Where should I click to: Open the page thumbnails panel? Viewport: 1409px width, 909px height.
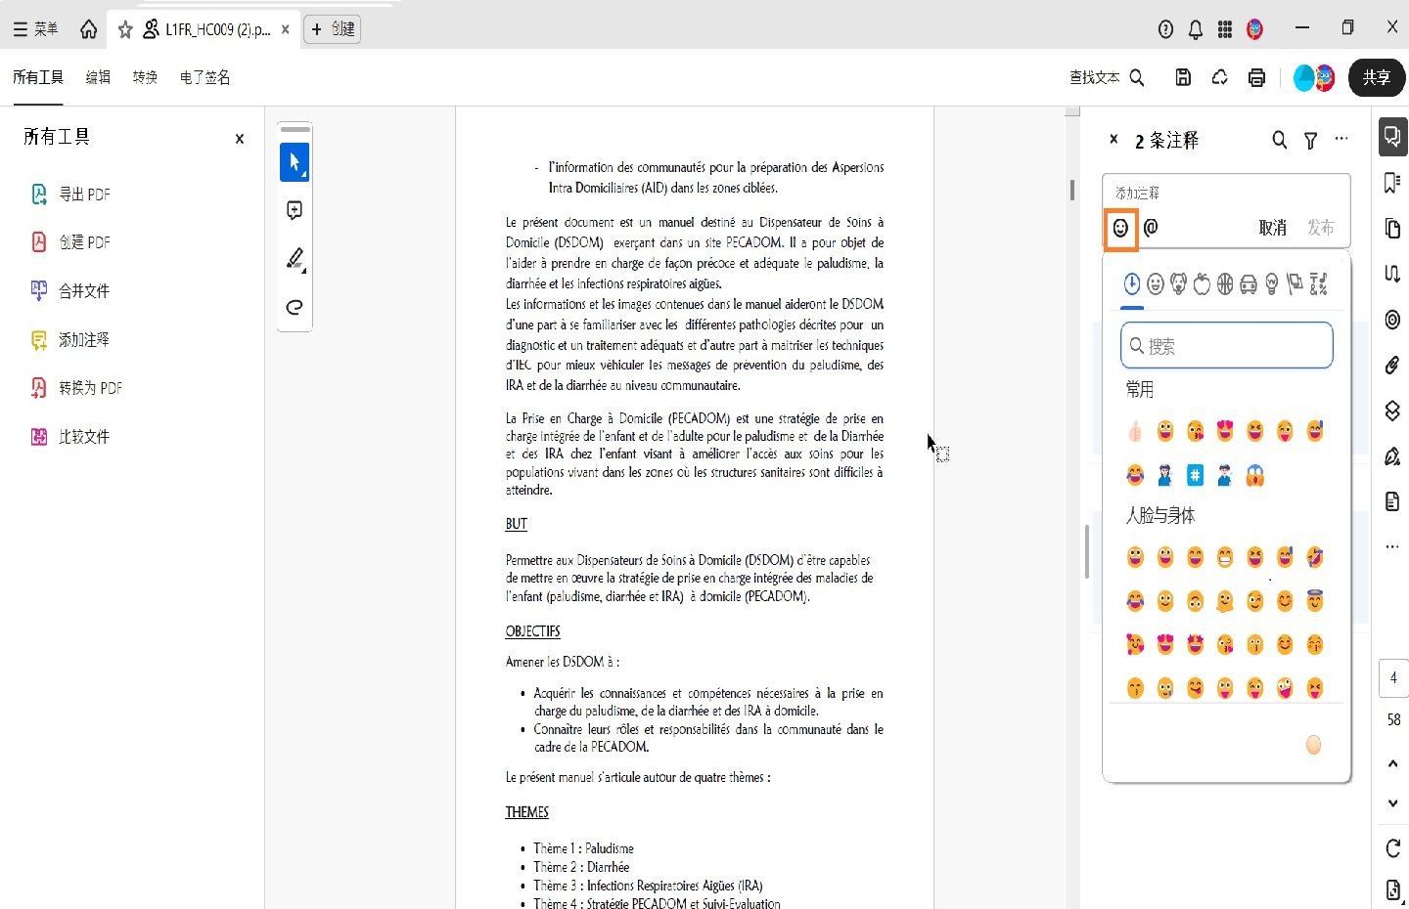click(1392, 228)
